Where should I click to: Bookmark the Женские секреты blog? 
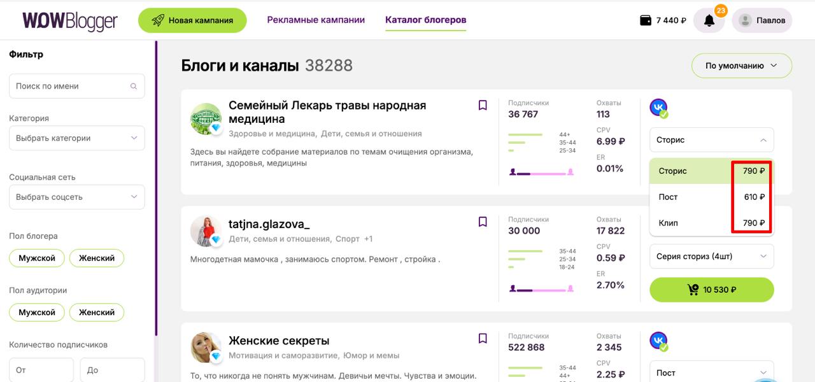[483, 338]
